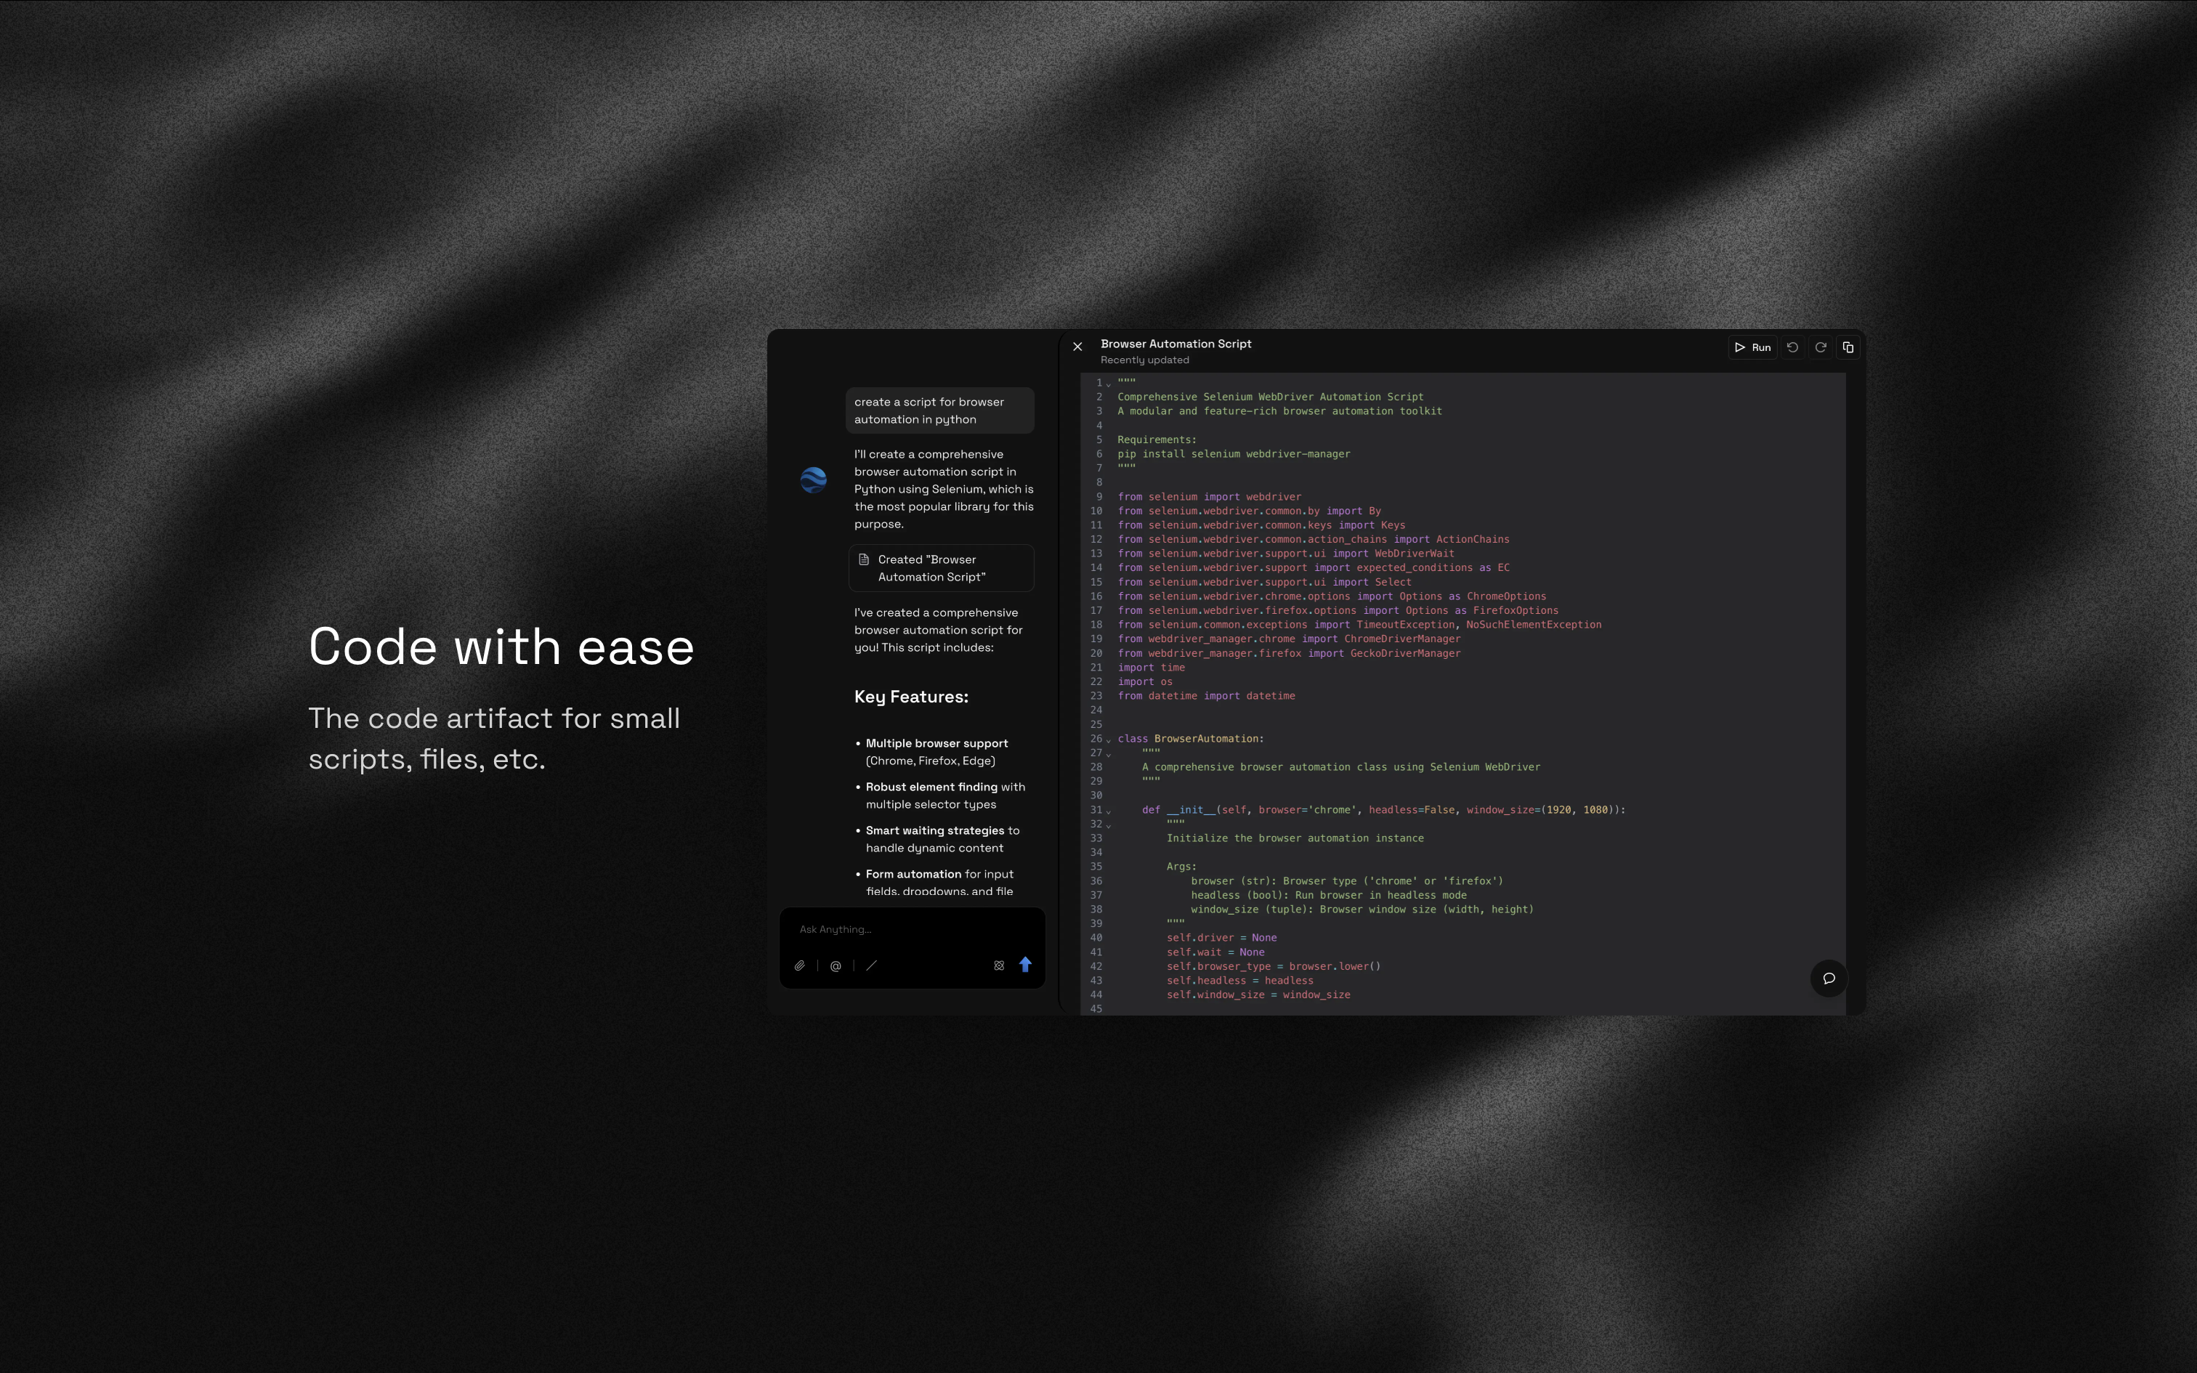
Task: Open the Created "Browser Automation Script" card
Action: 941,567
